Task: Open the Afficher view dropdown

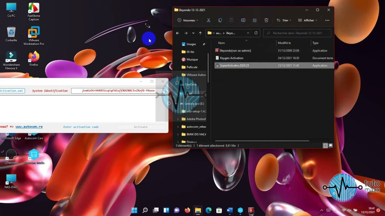Action: pyautogui.click(x=308, y=20)
